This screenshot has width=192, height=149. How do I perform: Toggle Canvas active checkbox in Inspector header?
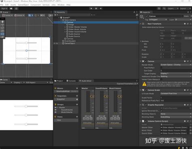click(x=147, y=16)
